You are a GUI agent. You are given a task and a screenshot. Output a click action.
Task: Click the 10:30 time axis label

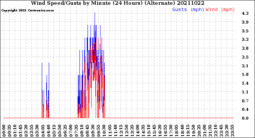pyautogui.click(x=104, y=131)
